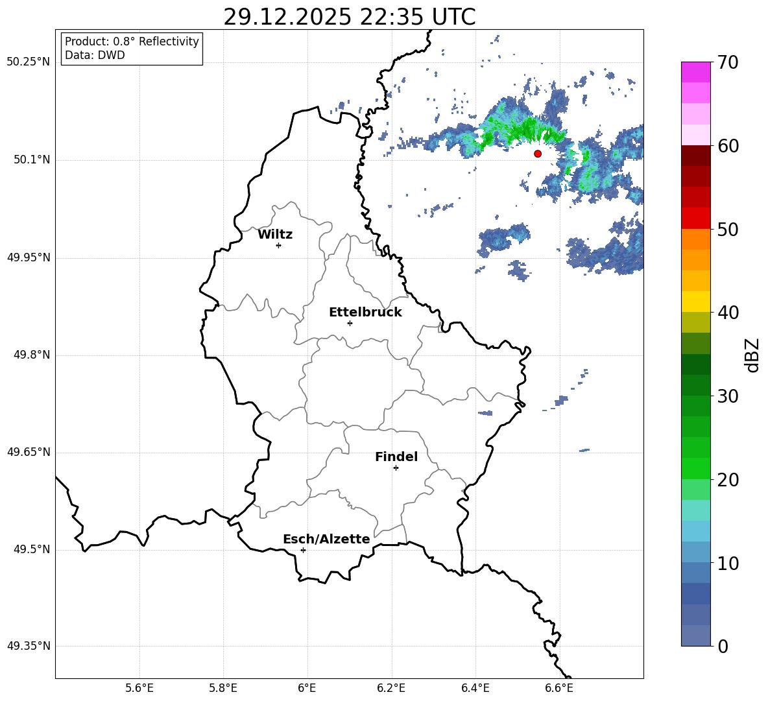Click the Esch/Alzette station cross marker

coord(303,550)
